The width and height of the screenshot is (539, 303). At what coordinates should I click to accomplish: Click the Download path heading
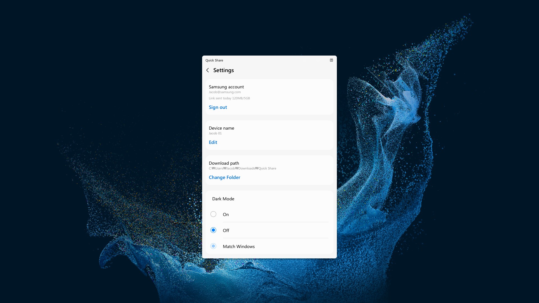pyautogui.click(x=224, y=163)
